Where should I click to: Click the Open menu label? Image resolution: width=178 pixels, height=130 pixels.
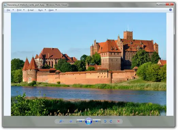pyautogui.click(x=51, y=10)
